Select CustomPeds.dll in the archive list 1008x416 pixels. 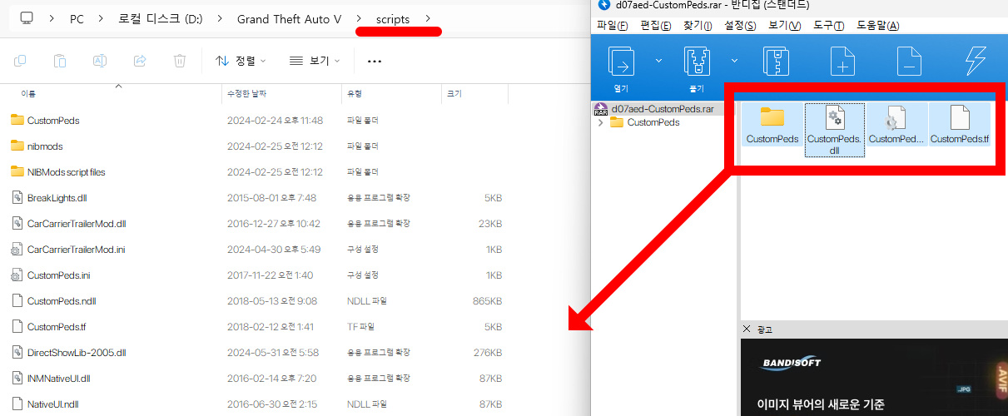(834, 129)
